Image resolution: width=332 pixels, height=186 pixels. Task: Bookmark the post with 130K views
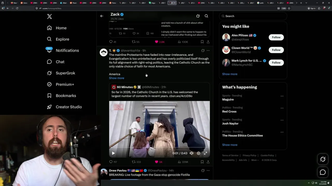202,42
